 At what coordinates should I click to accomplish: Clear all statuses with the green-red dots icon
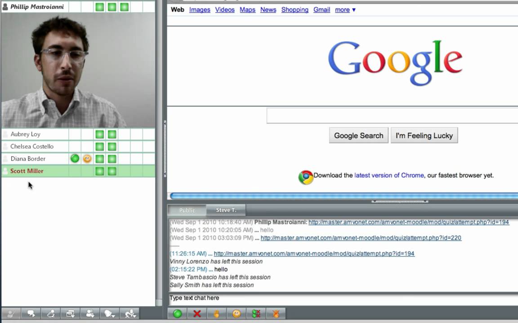pos(256,314)
